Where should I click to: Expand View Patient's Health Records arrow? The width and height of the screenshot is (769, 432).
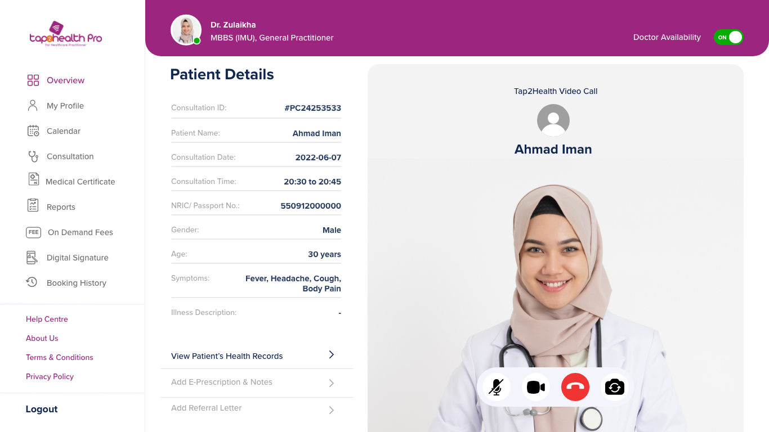click(332, 355)
